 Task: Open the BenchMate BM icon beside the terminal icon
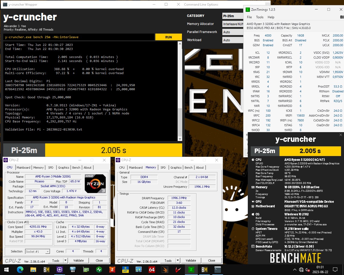204,269
